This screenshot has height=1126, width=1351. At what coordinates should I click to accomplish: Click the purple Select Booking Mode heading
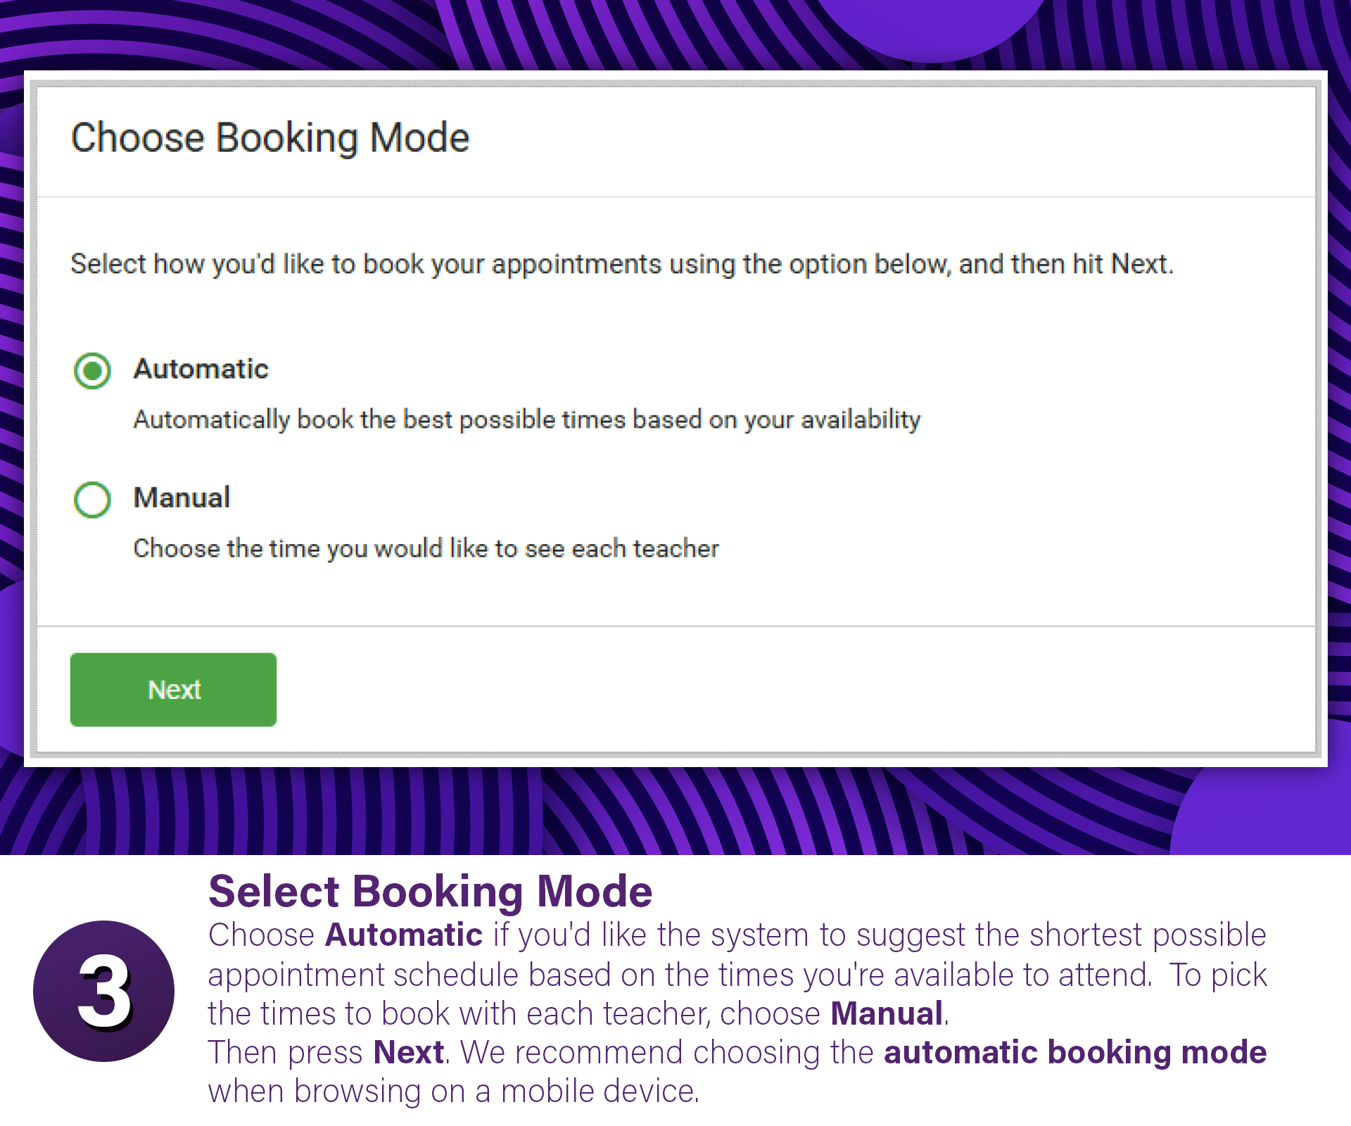coord(430,891)
